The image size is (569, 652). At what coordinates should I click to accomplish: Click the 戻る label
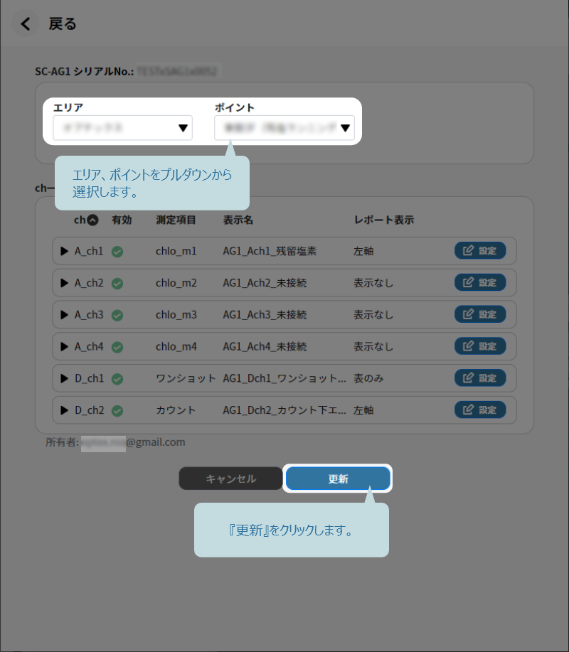[x=63, y=23]
